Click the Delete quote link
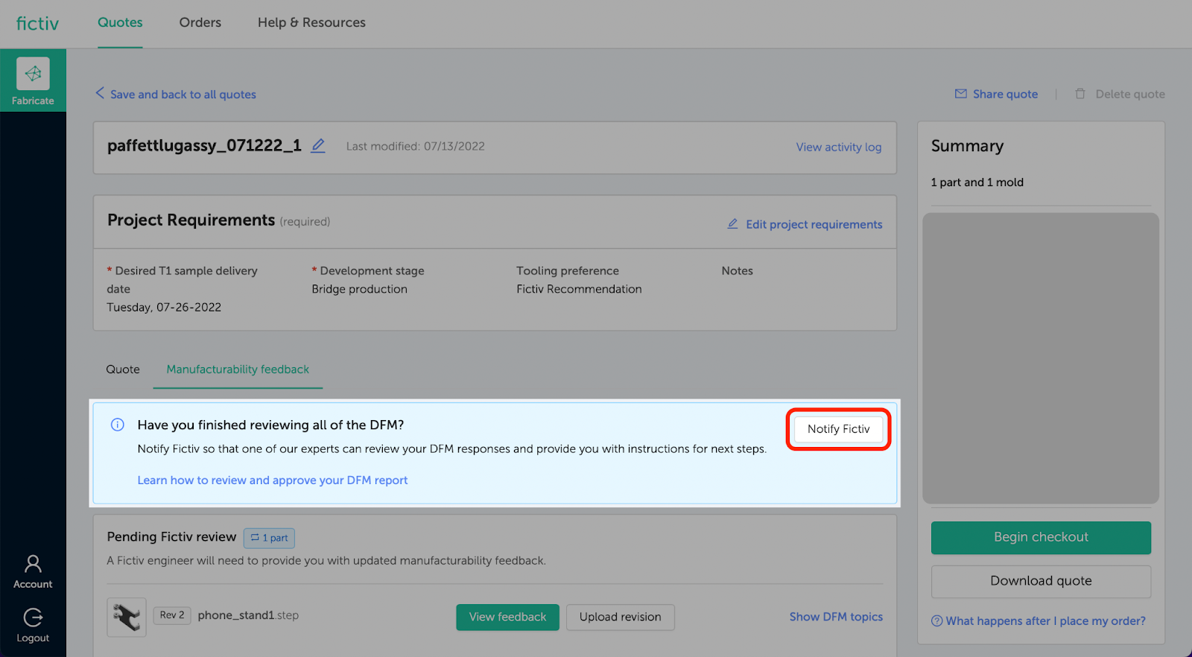This screenshot has width=1192, height=657. pyautogui.click(x=1130, y=94)
